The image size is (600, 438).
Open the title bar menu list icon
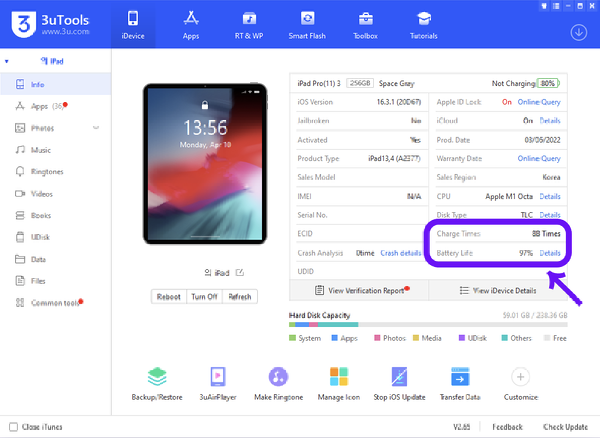[x=556, y=6]
